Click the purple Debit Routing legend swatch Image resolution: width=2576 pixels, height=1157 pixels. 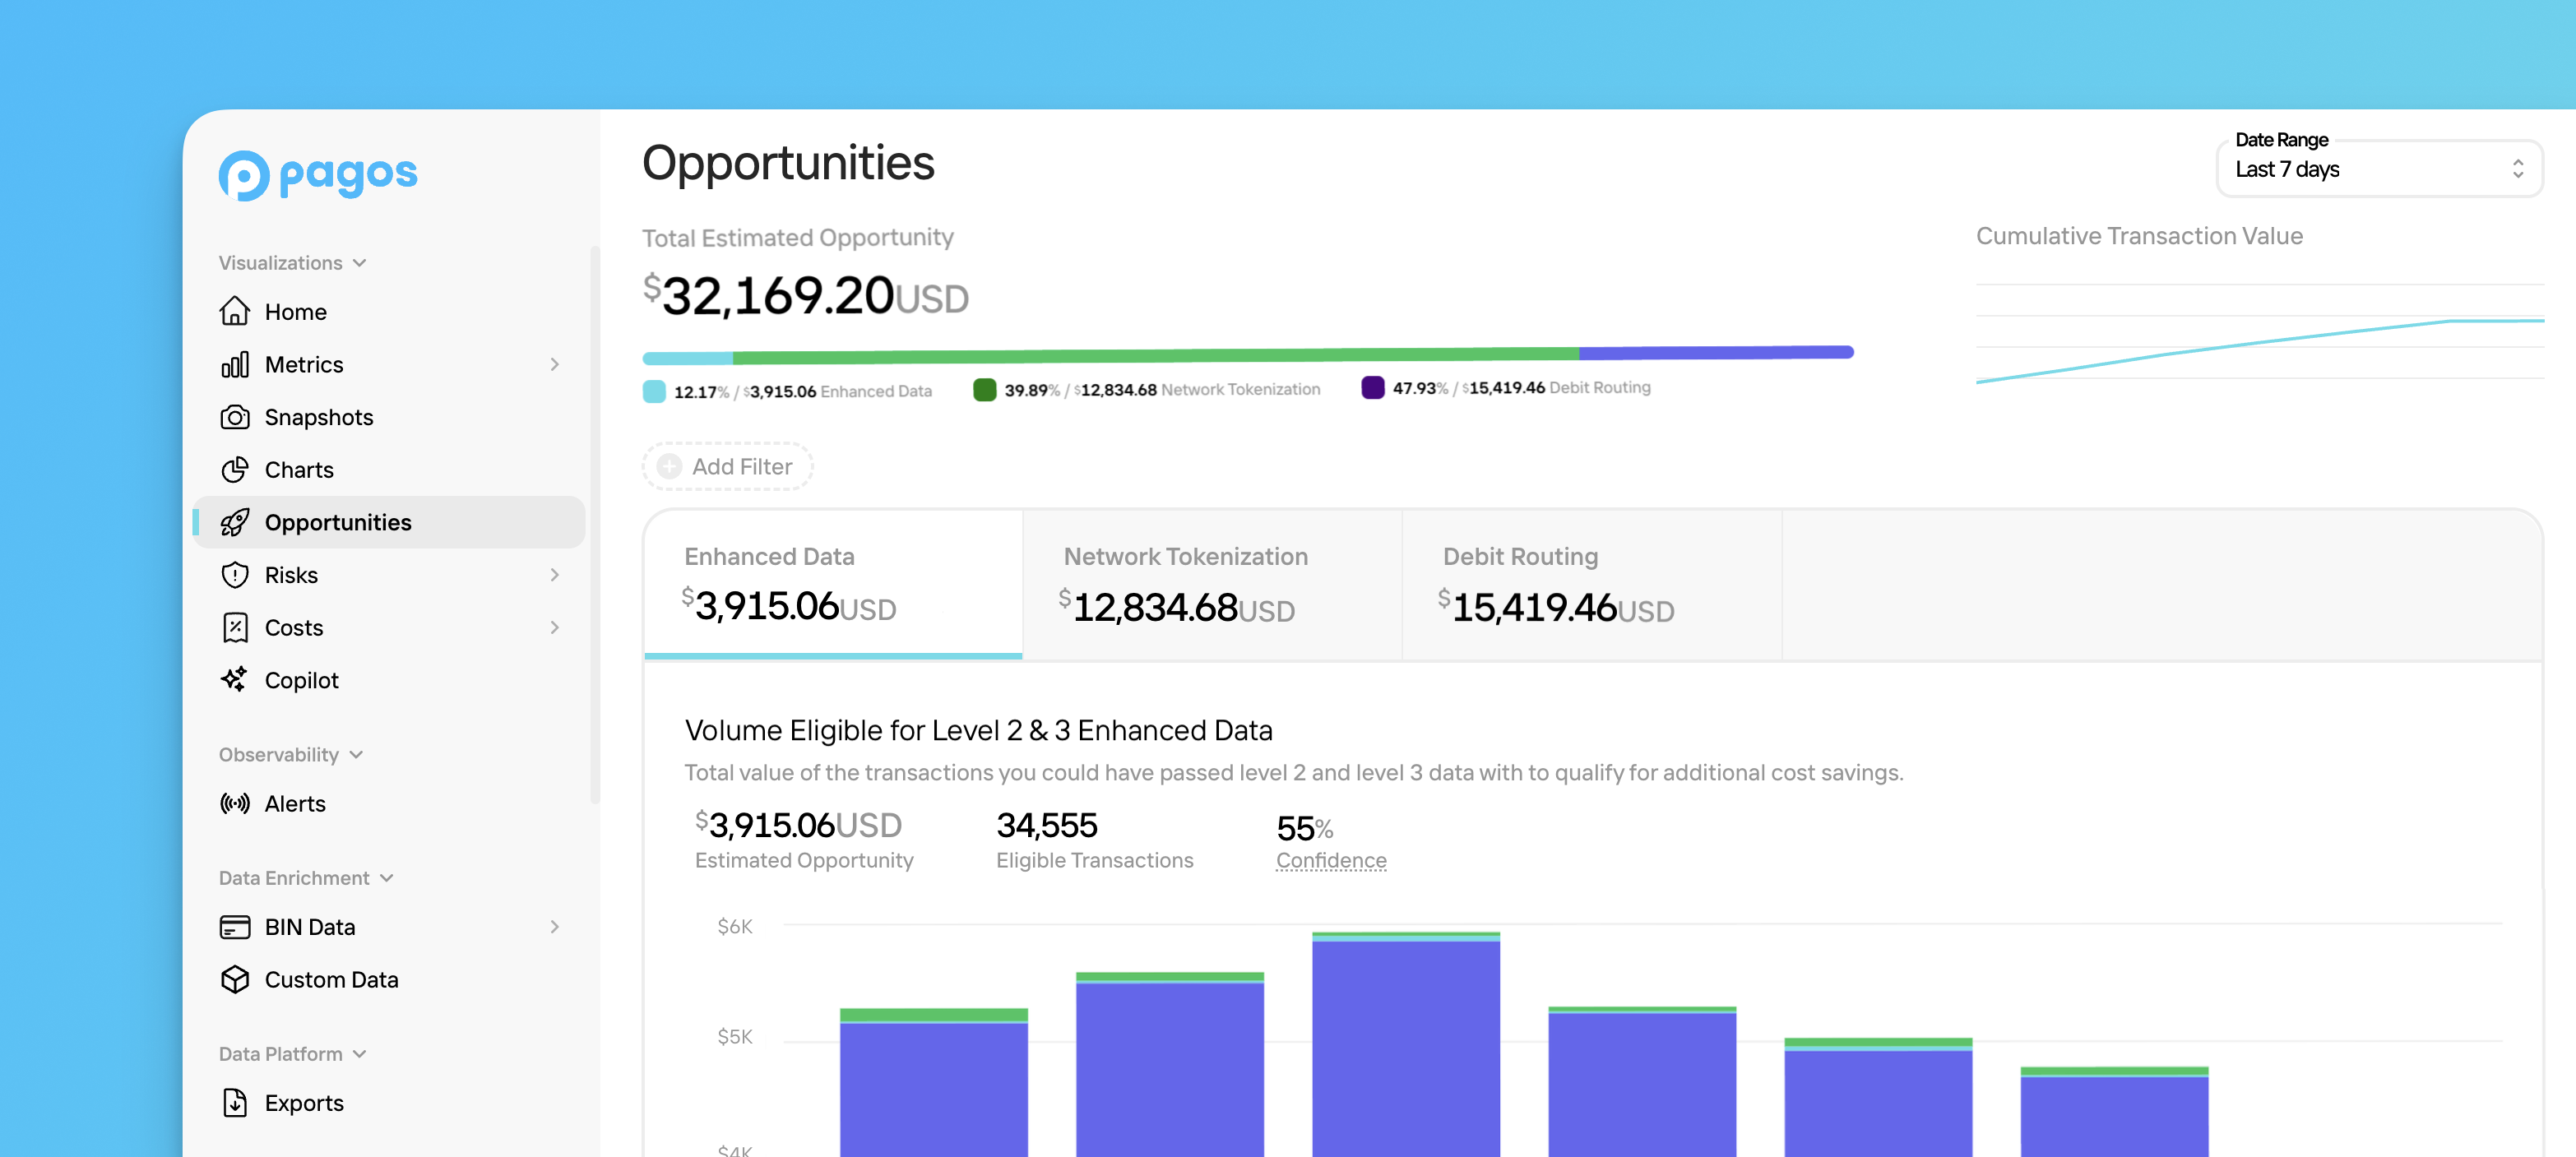1373,387
